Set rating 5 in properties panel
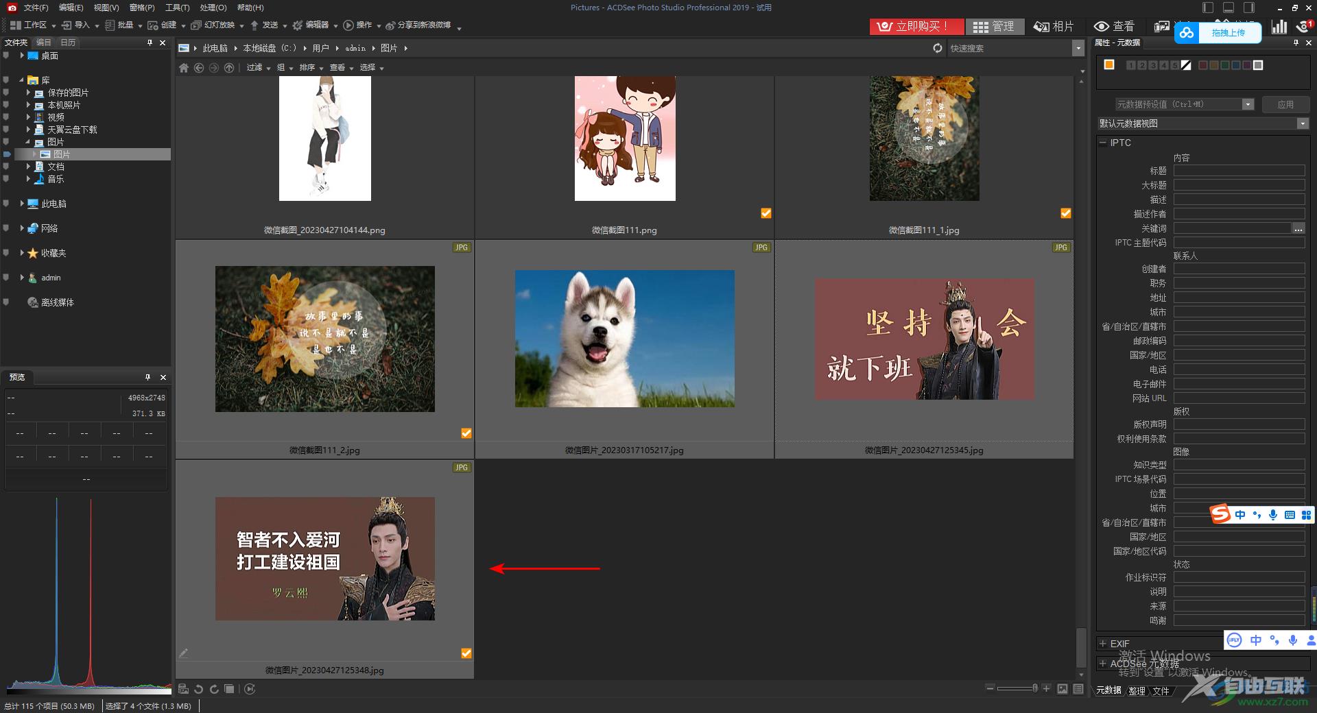This screenshot has width=1317, height=713. click(1175, 65)
